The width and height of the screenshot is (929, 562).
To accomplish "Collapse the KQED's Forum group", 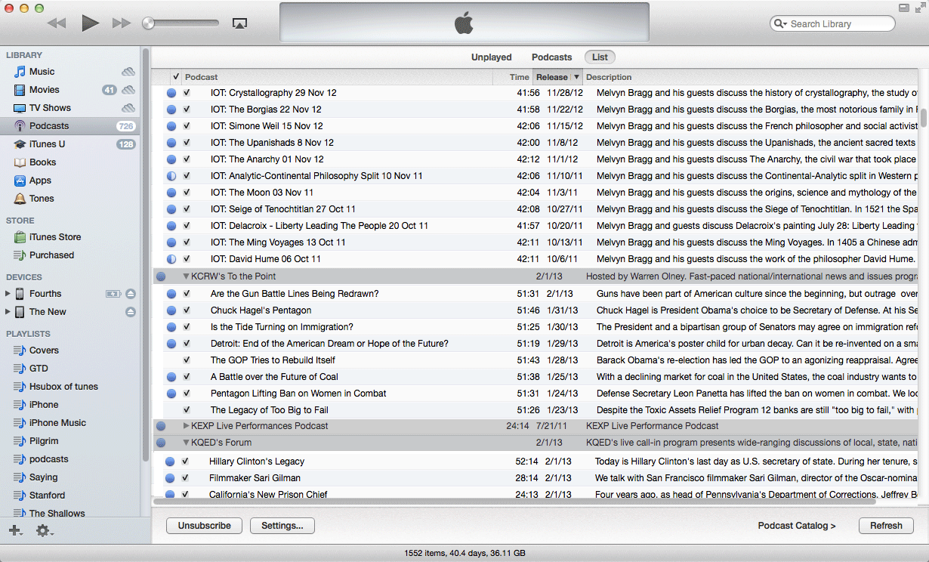I will [x=187, y=443].
